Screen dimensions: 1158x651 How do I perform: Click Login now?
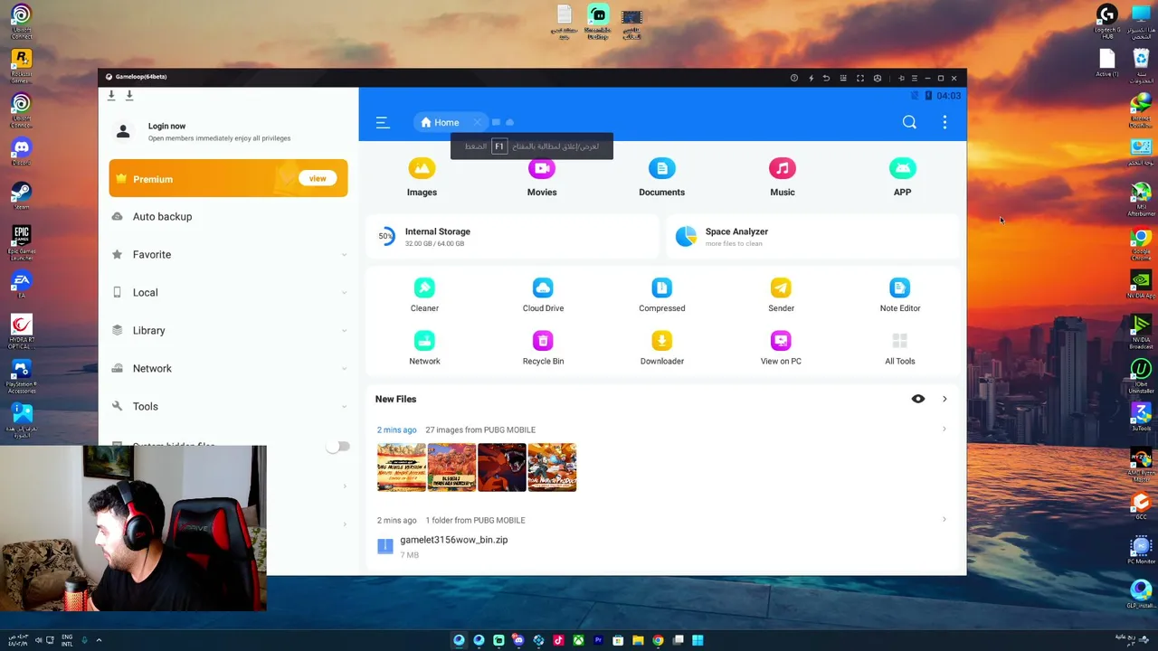[x=166, y=127]
